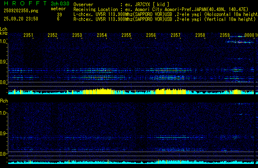Click the Rch channel label

point(4,101)
